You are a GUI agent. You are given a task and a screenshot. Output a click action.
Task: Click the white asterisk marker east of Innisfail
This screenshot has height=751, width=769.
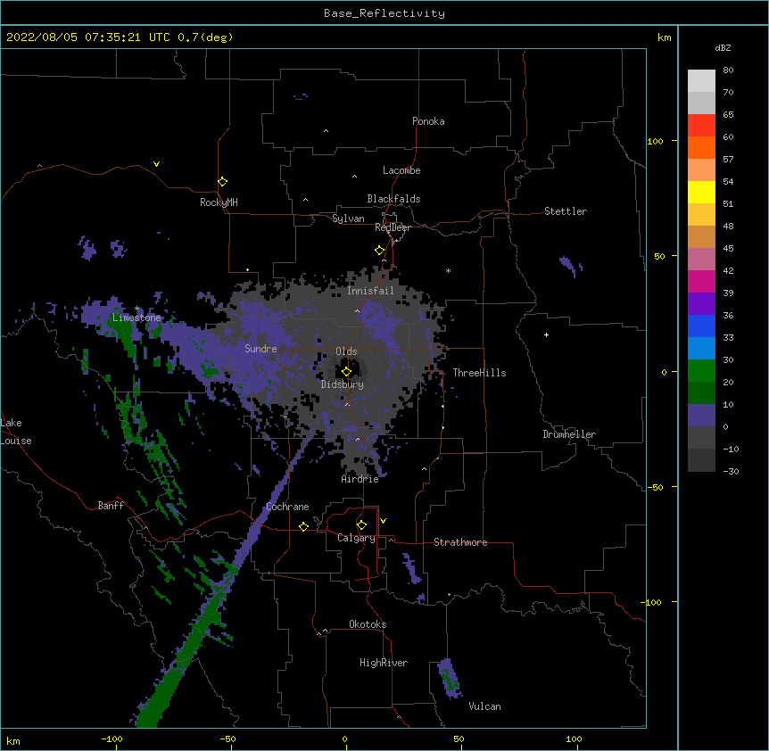coord(448,270)
